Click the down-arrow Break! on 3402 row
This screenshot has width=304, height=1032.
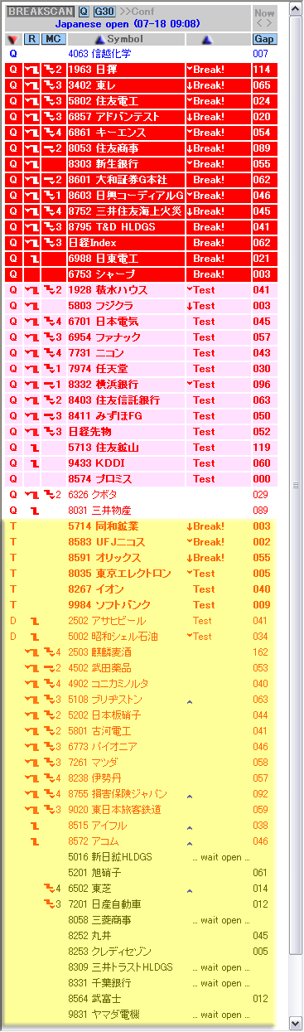coord(205,85)
